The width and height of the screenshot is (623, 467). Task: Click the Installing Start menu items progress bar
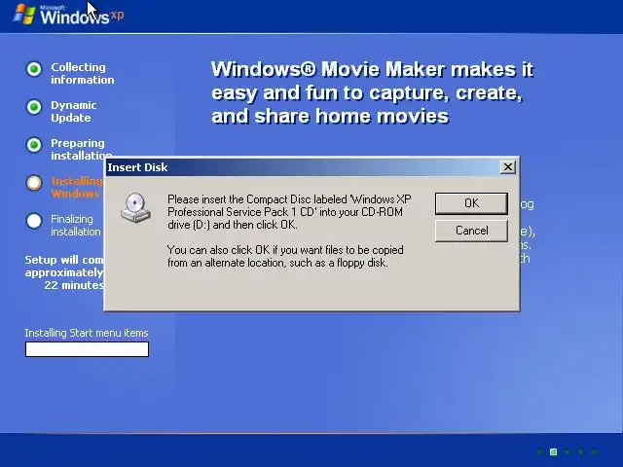coord(87,349)
